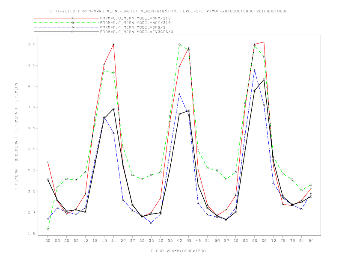The image size is (339, 262).
Task: Click x-axis forecast hour label 09
Action: 76,241
